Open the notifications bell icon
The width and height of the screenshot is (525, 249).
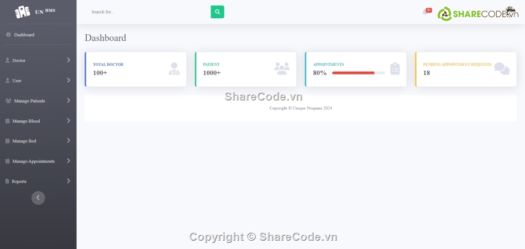point(426,12)
